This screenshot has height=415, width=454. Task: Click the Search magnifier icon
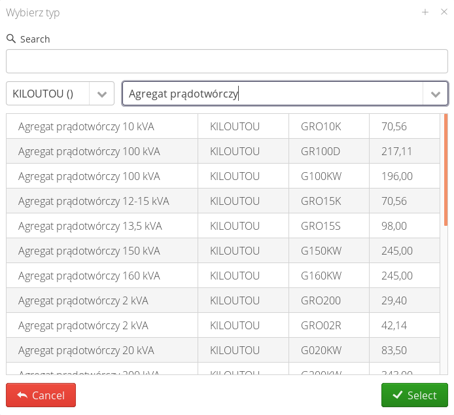pyautogui.click(x=11, y=39)
